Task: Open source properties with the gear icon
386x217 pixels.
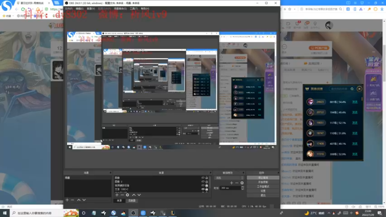Action: coord(127,195)
